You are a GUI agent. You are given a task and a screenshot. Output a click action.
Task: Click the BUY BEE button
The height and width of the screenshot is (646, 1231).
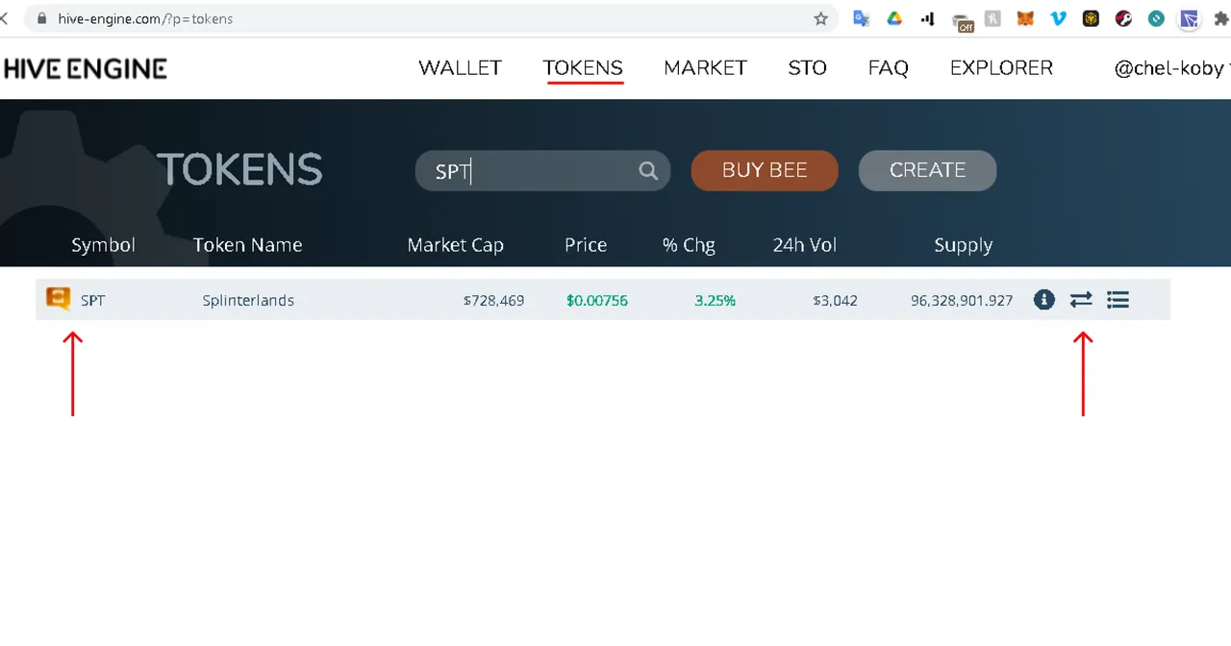tap(765, 170)
